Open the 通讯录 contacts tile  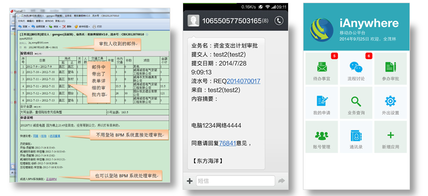[356, 137]
